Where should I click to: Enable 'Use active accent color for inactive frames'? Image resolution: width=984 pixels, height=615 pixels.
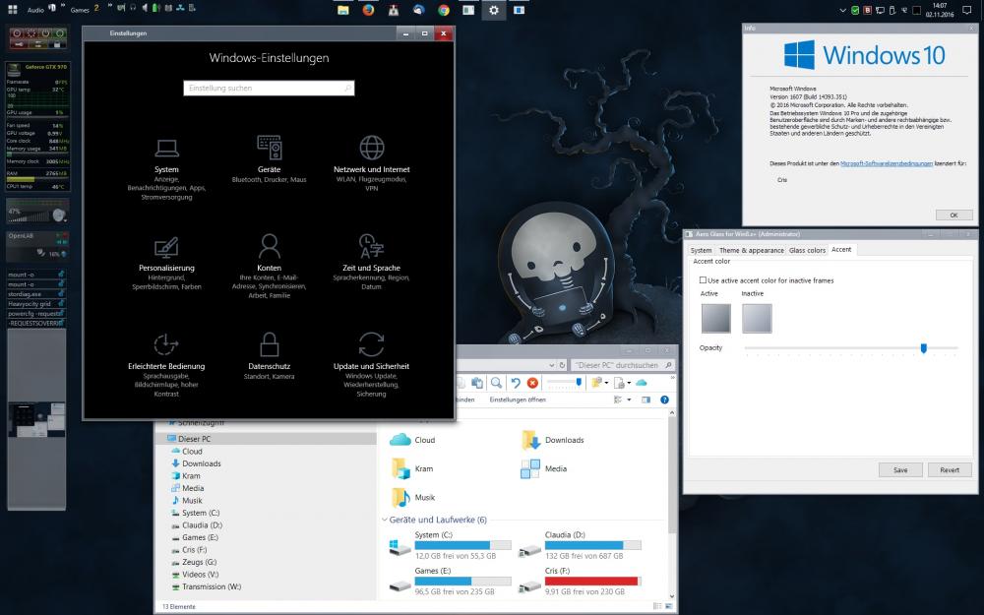coord(702,280)
